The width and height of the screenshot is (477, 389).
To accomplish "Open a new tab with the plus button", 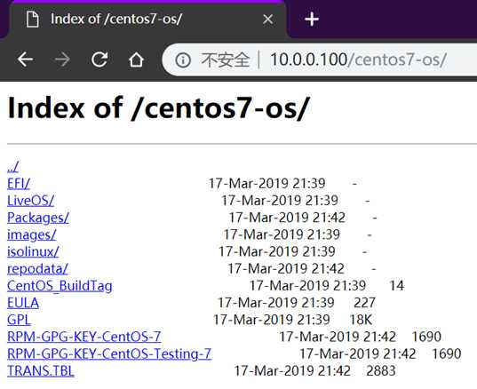I will coord(312,20).
